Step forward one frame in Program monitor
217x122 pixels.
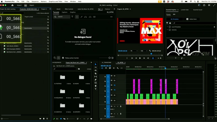pos(144,58)
